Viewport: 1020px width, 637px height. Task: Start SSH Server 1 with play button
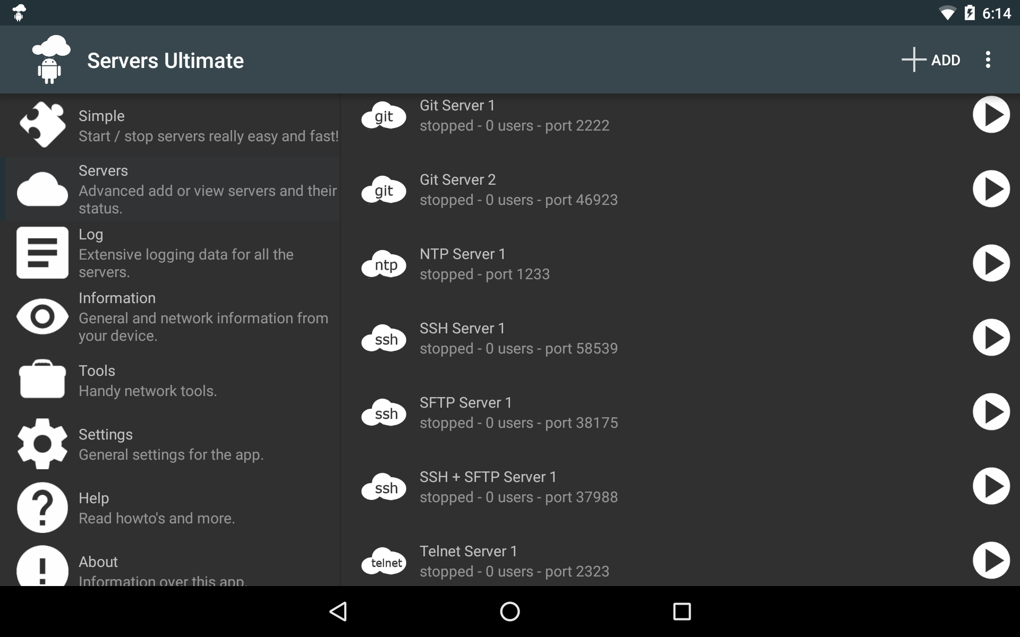click(991, 338)
